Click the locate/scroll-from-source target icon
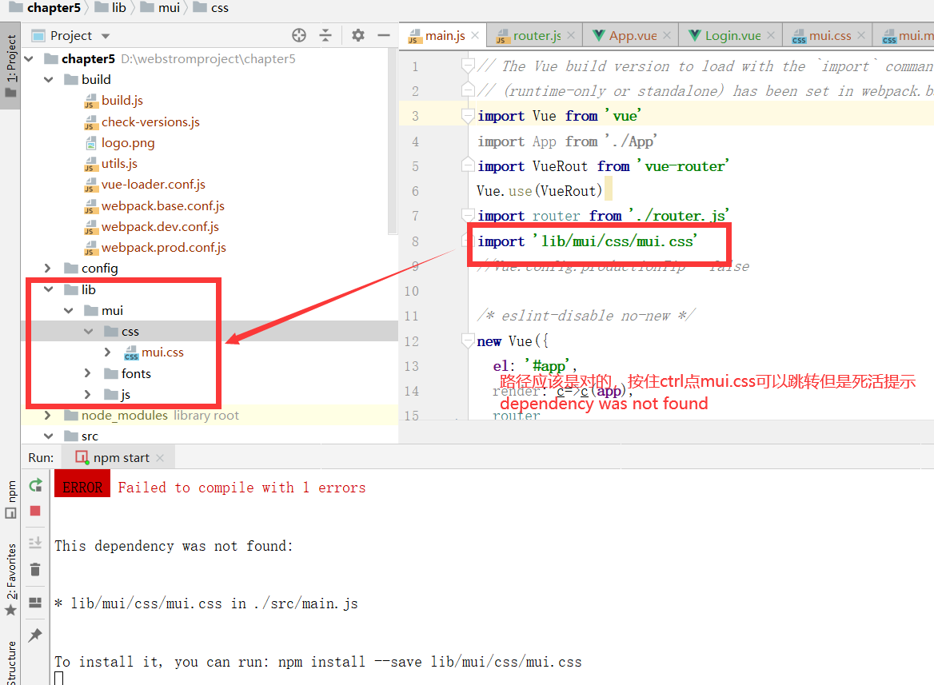The image size is (934, 685). point(299,35)
